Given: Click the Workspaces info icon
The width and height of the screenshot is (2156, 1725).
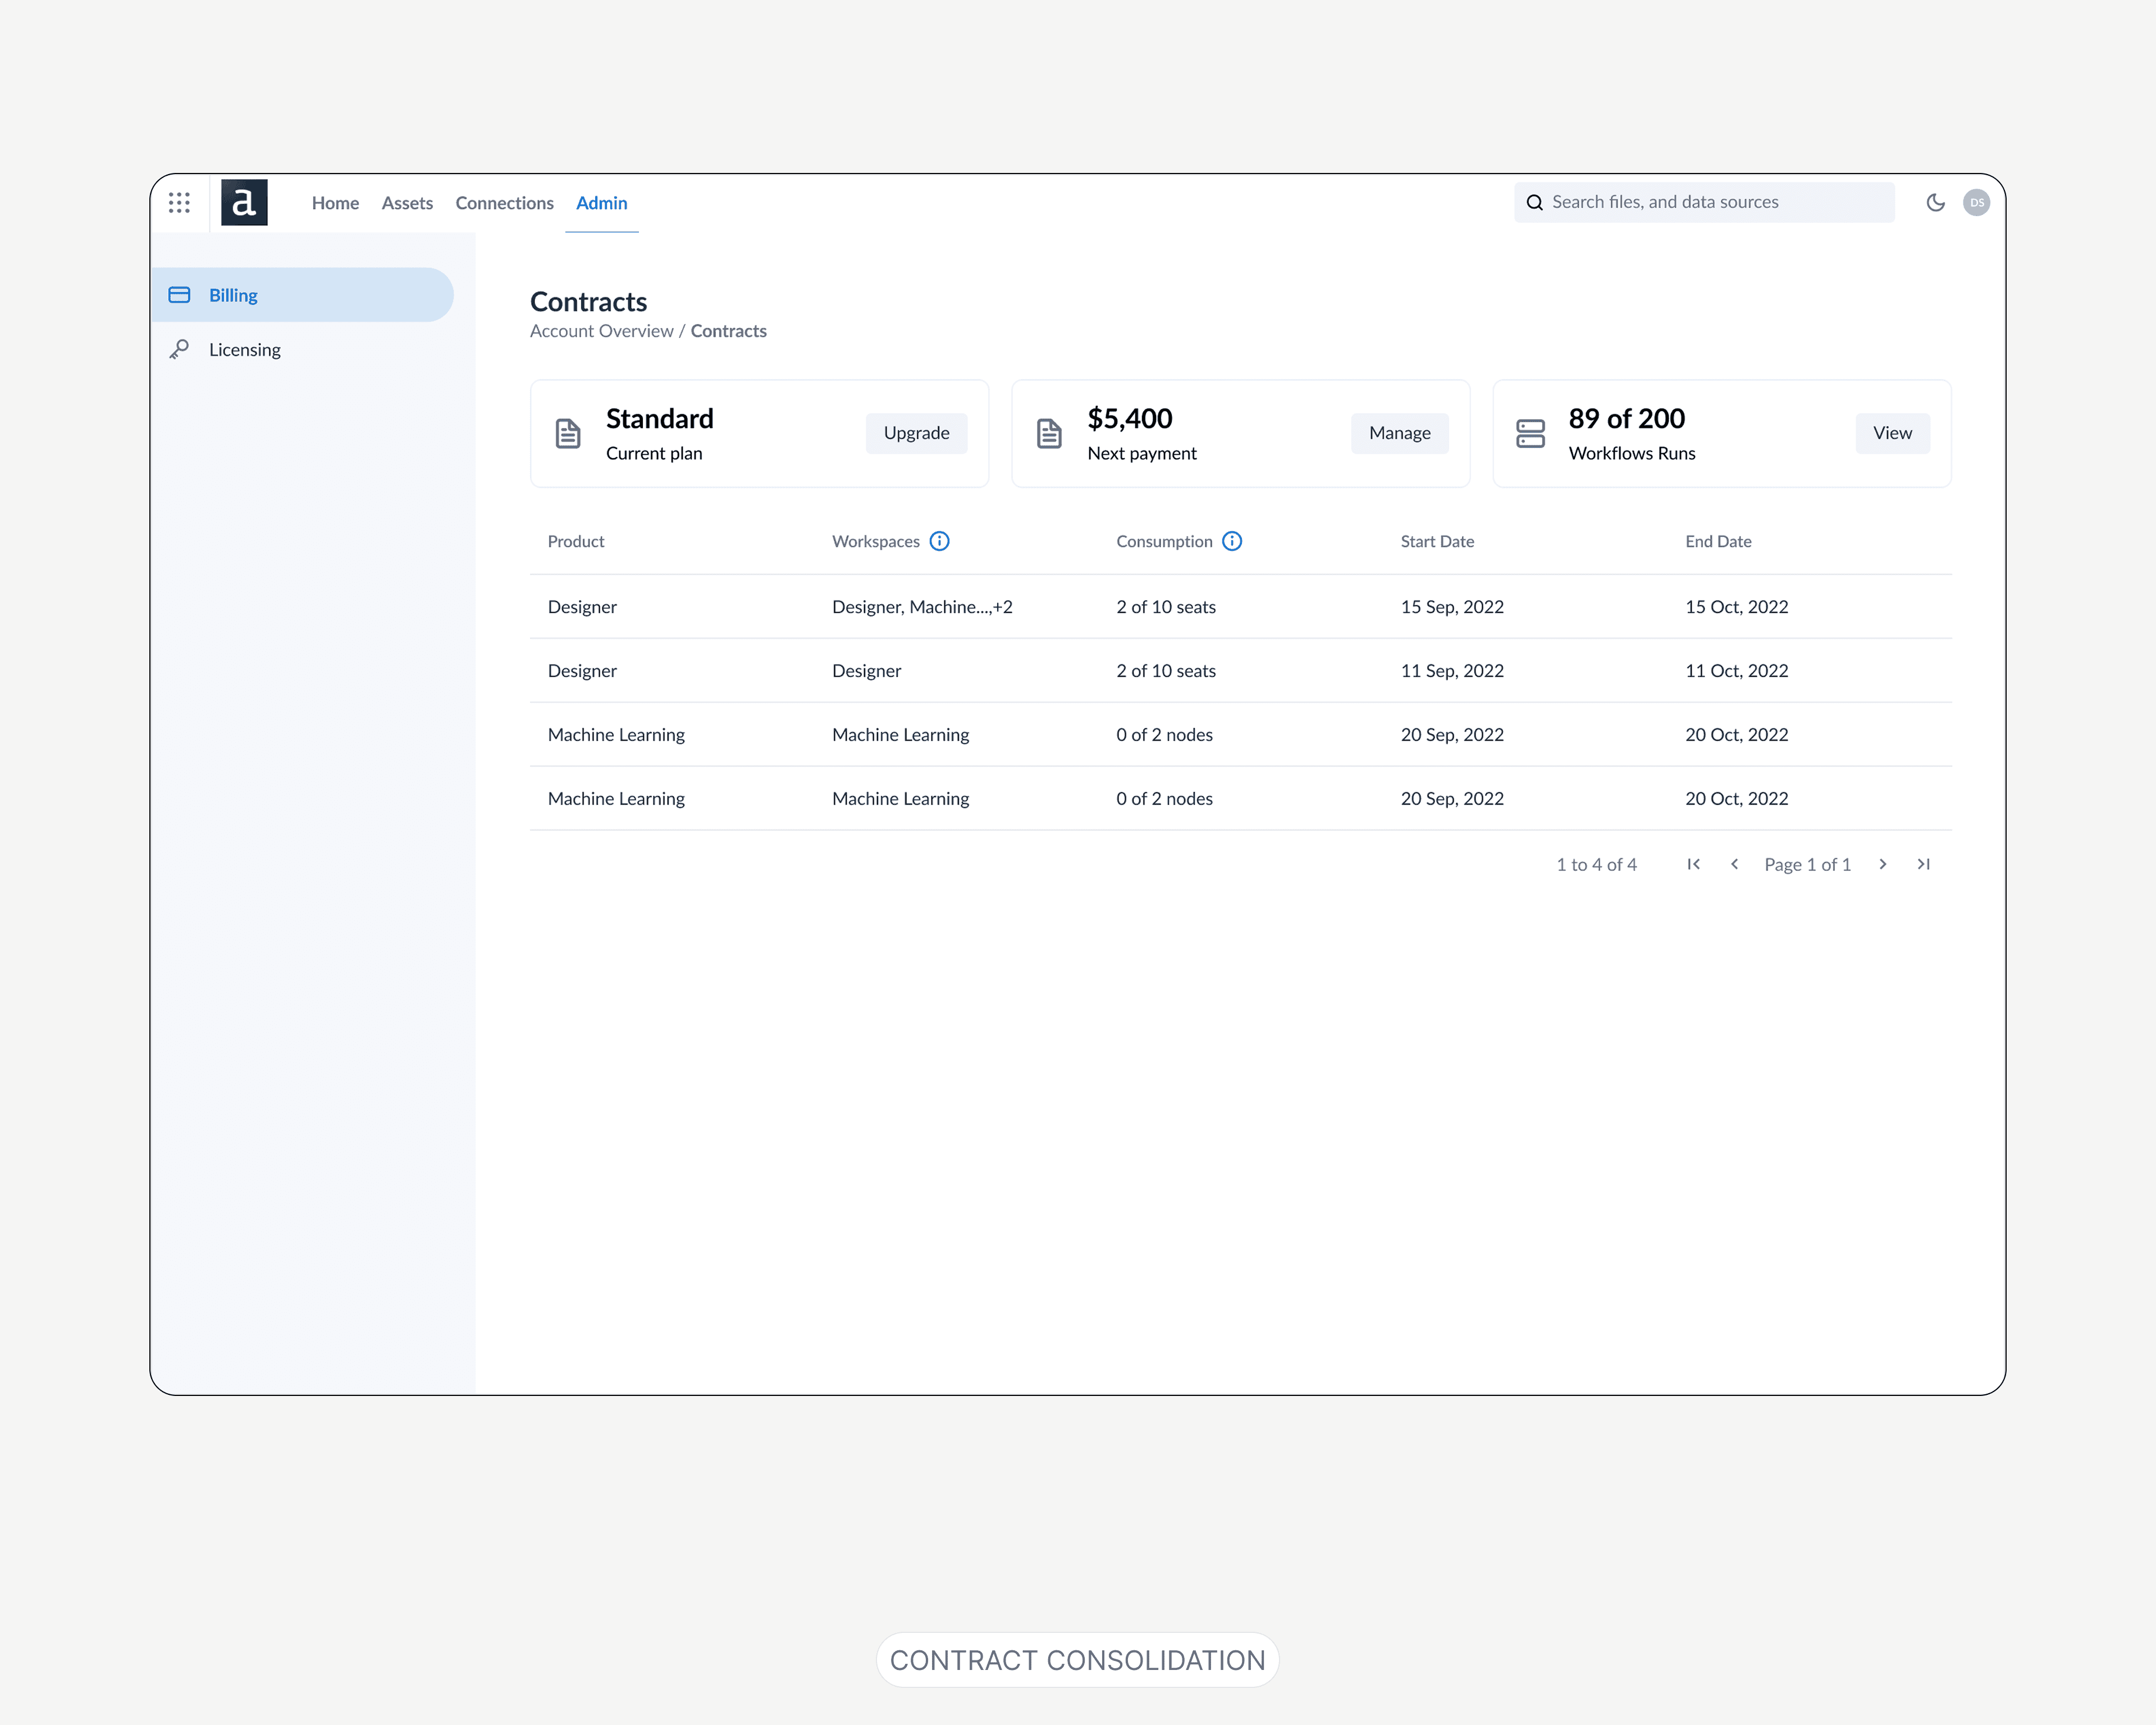Looking at the screenshot, I should point(939,541).
